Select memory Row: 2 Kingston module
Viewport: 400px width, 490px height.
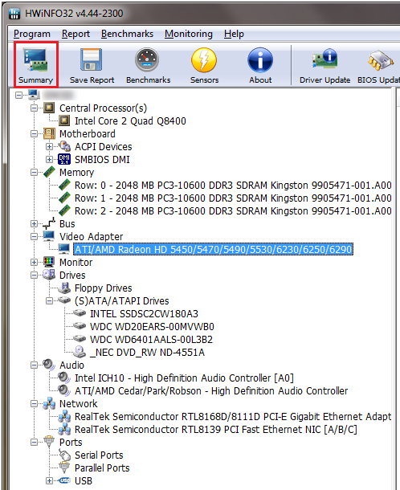[233, 211]
